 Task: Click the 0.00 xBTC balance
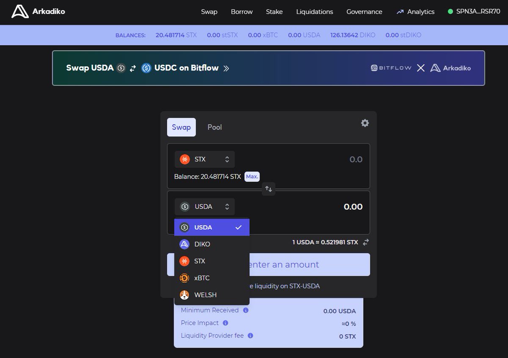(x=263, y=35)
